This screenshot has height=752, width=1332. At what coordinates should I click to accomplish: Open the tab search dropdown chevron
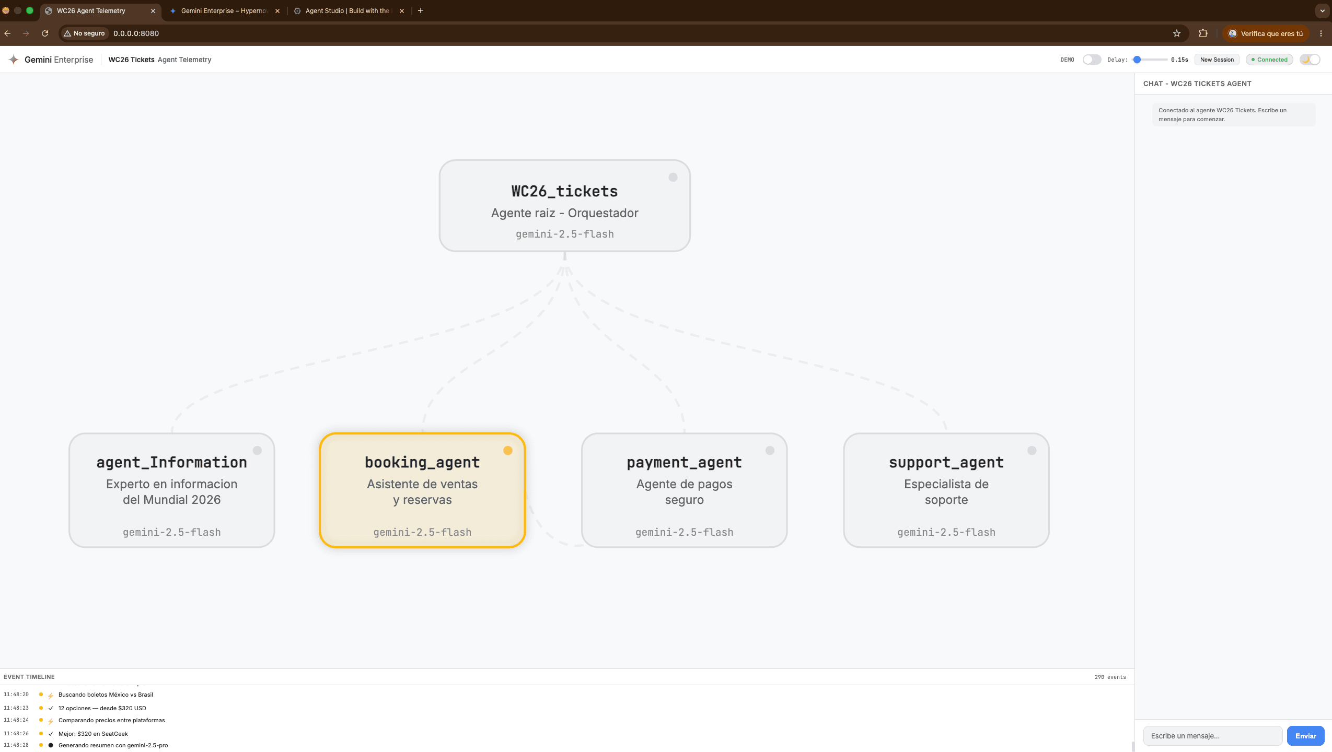pos(1323,10)
